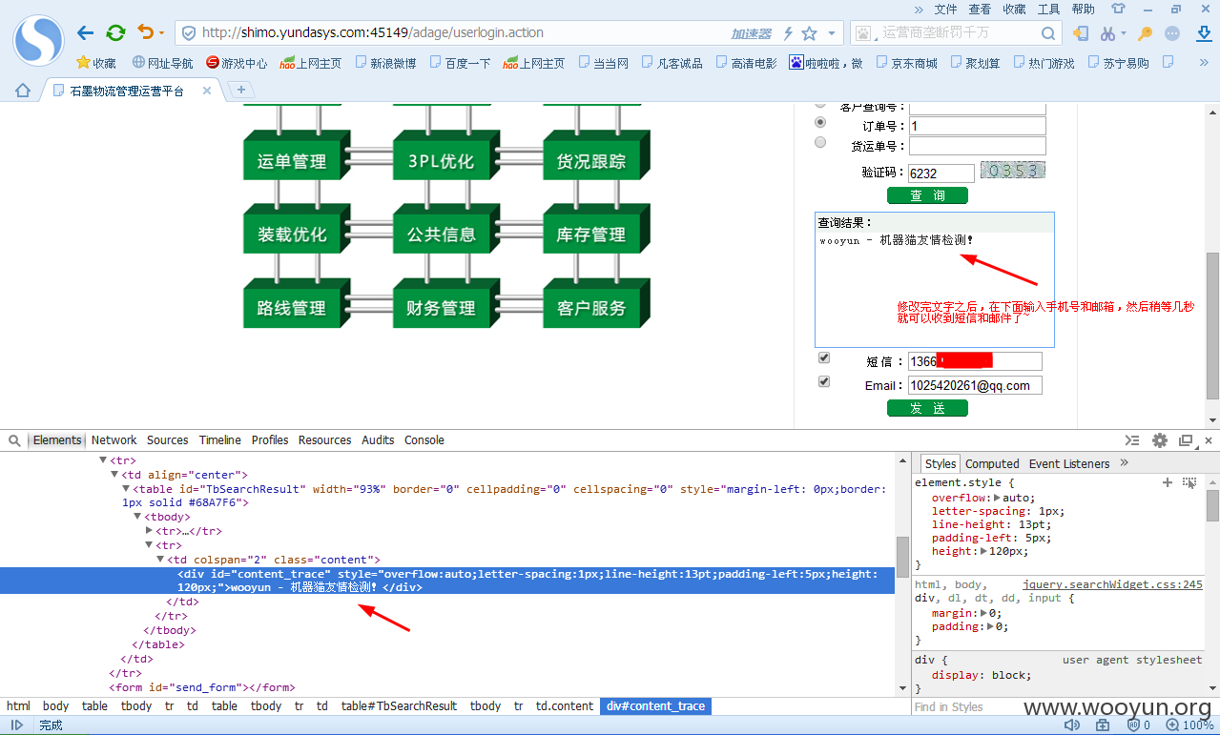The image size is (1220, 735).
Task: Open jquery.searchWidget.css:245 source link
Action: 1112,584
